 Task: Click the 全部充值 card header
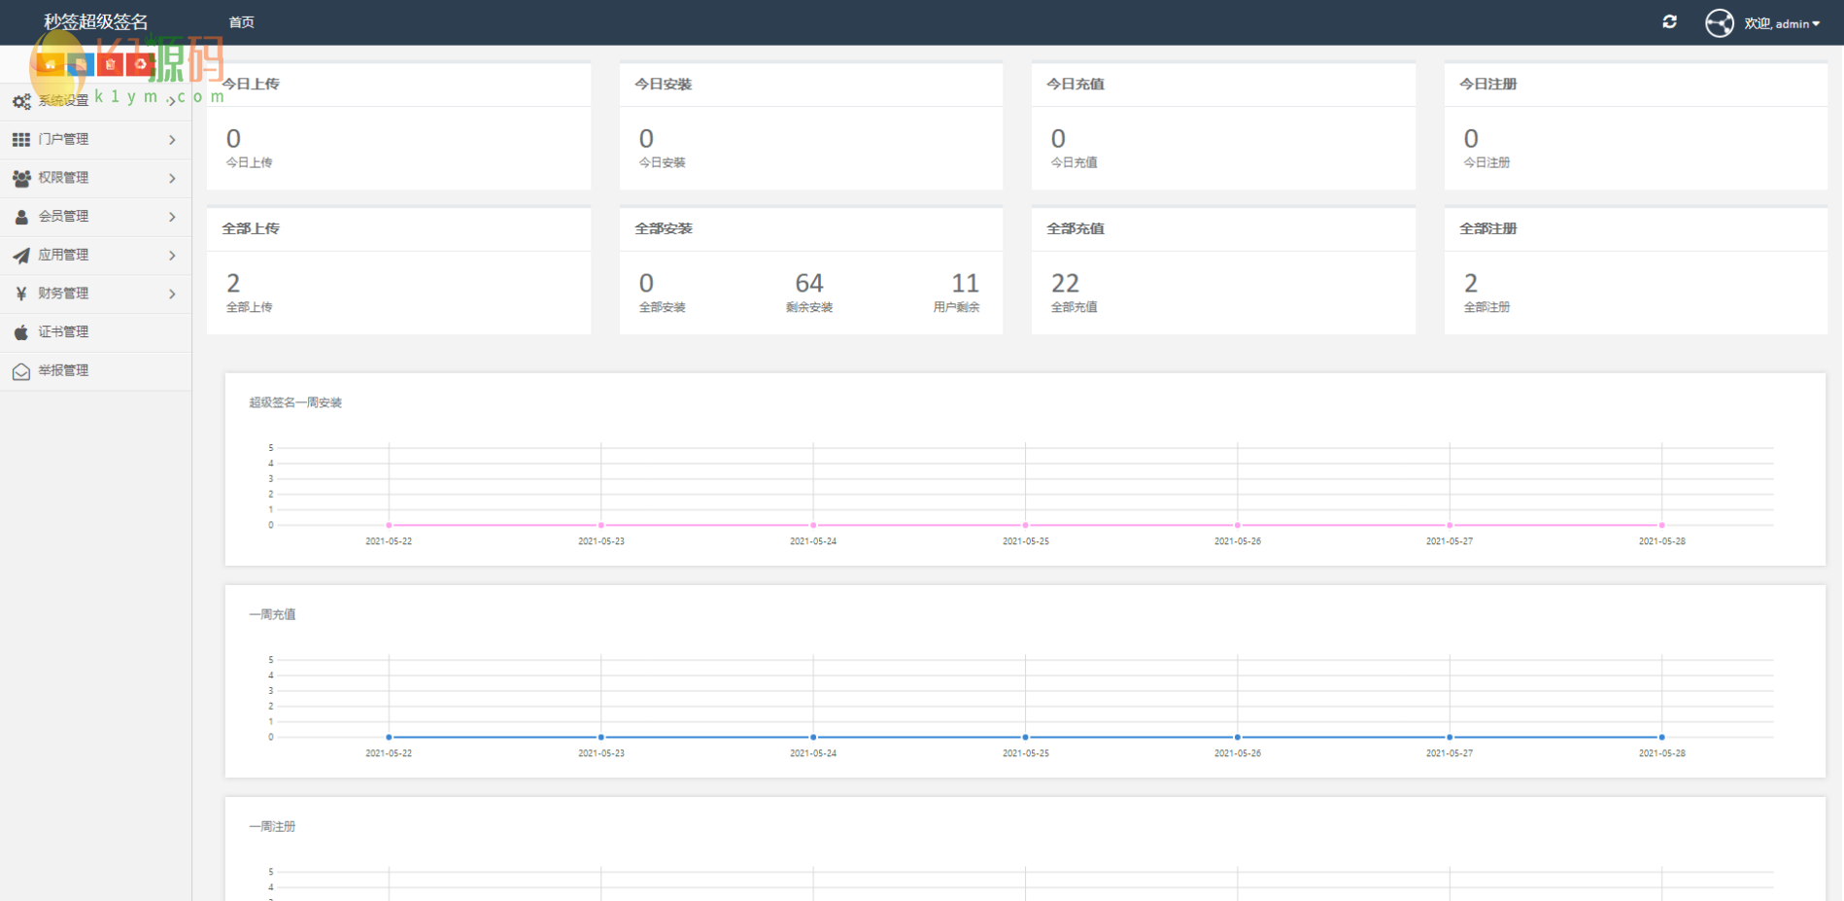1223,229
